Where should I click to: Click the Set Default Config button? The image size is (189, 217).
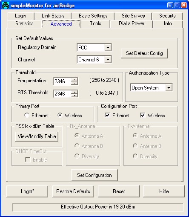(144, 53)
